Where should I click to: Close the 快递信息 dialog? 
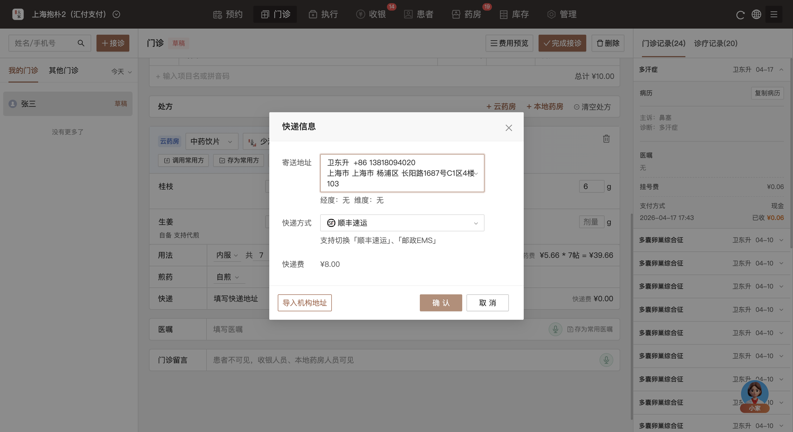[509, 128]
